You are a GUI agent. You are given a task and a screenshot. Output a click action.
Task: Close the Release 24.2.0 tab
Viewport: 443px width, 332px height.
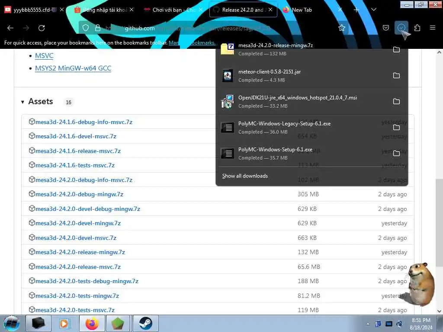point(270,10)
